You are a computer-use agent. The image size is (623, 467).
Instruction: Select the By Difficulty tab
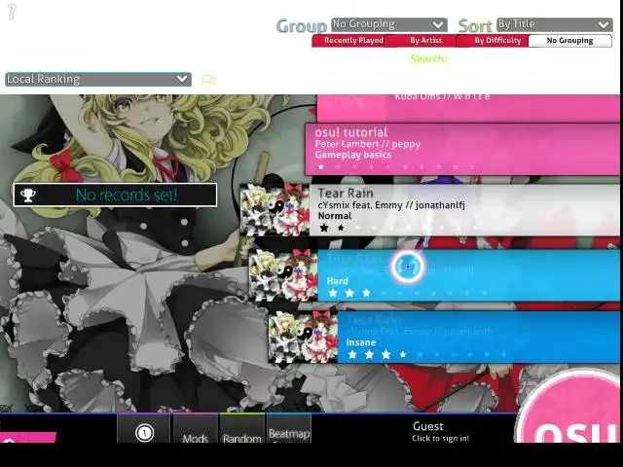(493, 41)
